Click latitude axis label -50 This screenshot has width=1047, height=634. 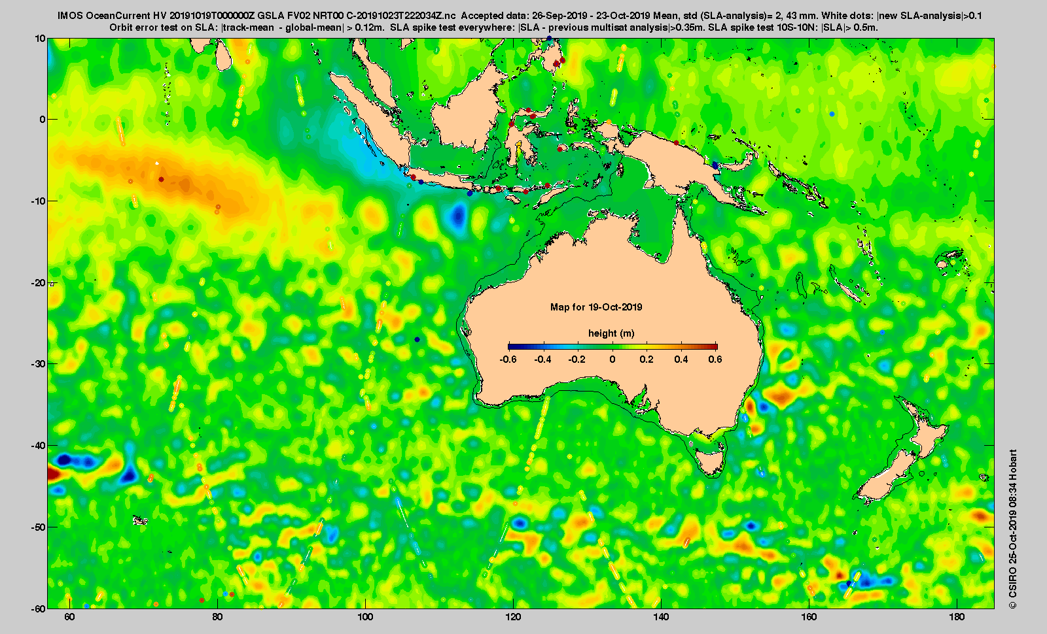pos(38,527)
